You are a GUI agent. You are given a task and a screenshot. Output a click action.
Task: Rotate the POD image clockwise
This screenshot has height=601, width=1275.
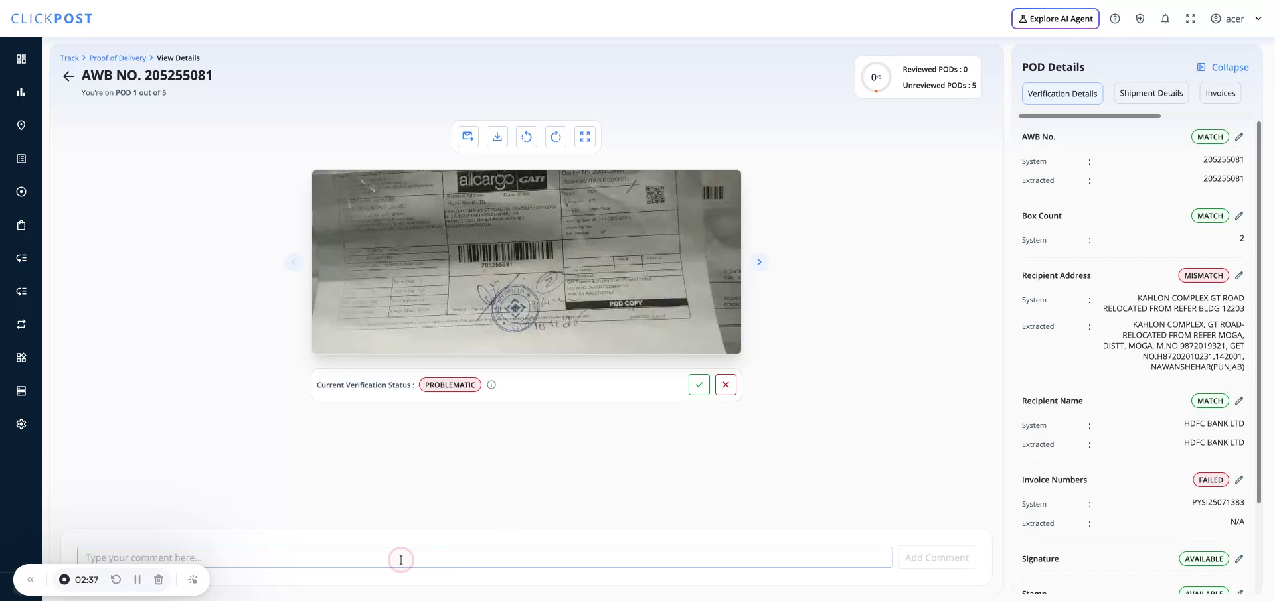555,136
